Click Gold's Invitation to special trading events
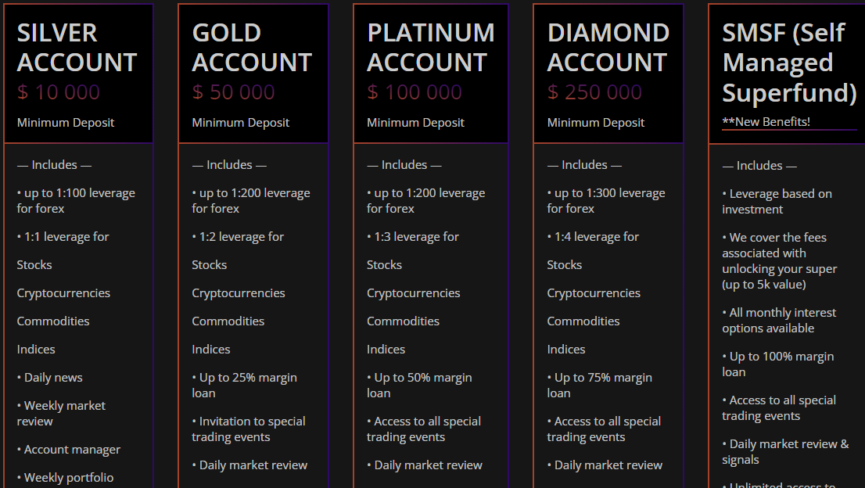Image resolution: width=865 pixels, height=488 pixels. pyautogui.click(x=249, y=429)
